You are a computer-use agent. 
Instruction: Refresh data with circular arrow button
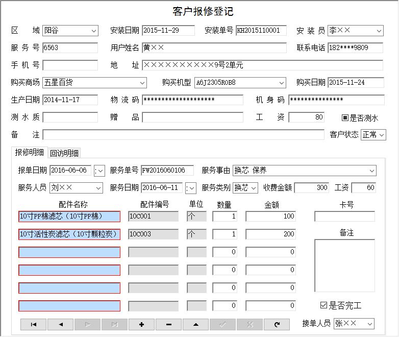coord(277,324)
